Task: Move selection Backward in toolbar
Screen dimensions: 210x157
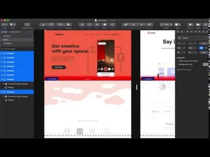Action: click(51, 24)
